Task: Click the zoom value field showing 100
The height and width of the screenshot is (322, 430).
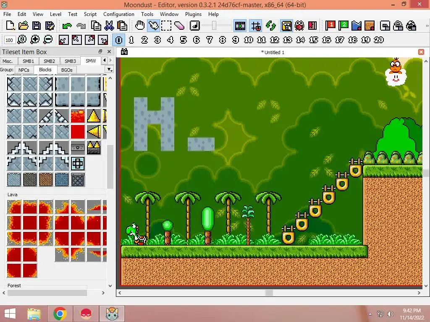Action: (9, 40)
